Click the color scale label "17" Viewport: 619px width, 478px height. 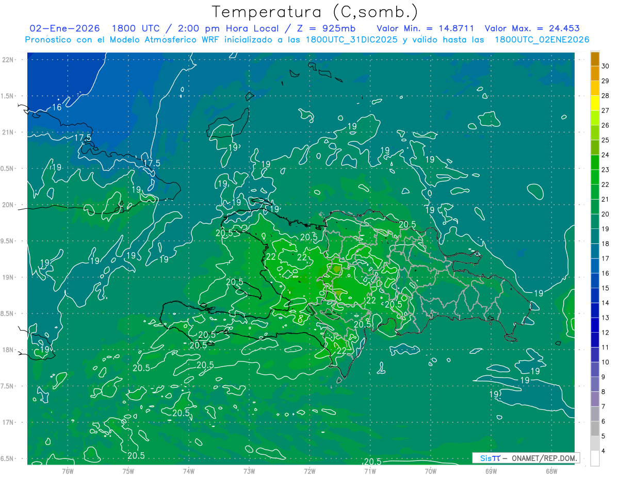click(606, 258)
